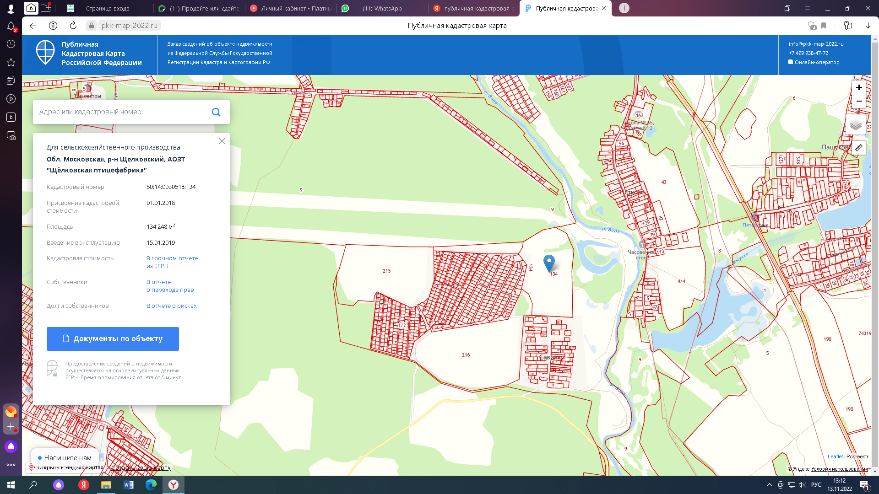Zoom out the map with minus button

click(x=859, y=101)
